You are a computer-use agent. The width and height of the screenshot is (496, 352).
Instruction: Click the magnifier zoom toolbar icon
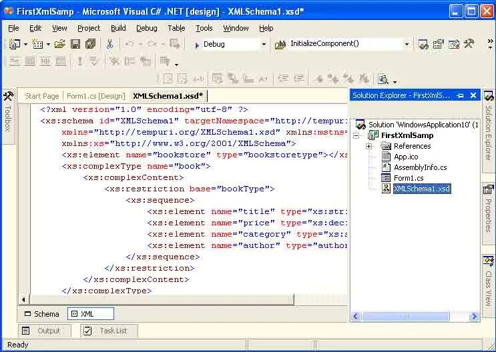[x=383, y=79]
